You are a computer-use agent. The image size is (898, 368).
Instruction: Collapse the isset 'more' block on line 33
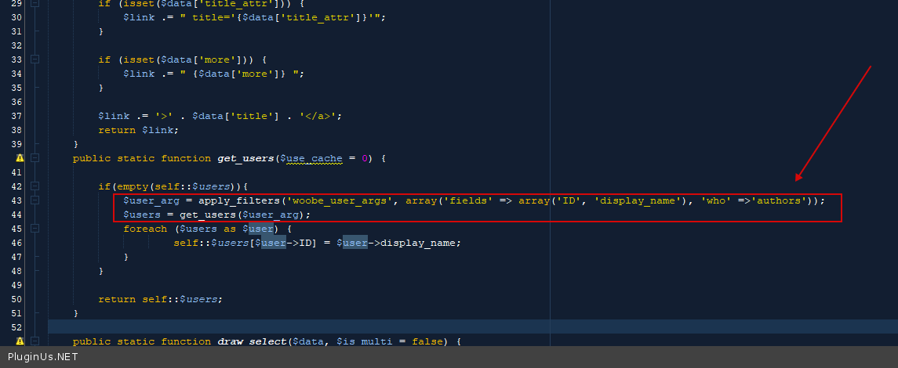pyautogui.click(x=34, y=60)
